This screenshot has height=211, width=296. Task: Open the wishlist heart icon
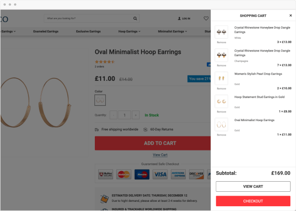206,19
